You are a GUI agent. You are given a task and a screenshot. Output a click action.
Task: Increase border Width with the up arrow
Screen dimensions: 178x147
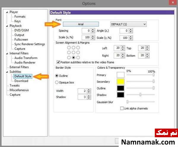89,90
